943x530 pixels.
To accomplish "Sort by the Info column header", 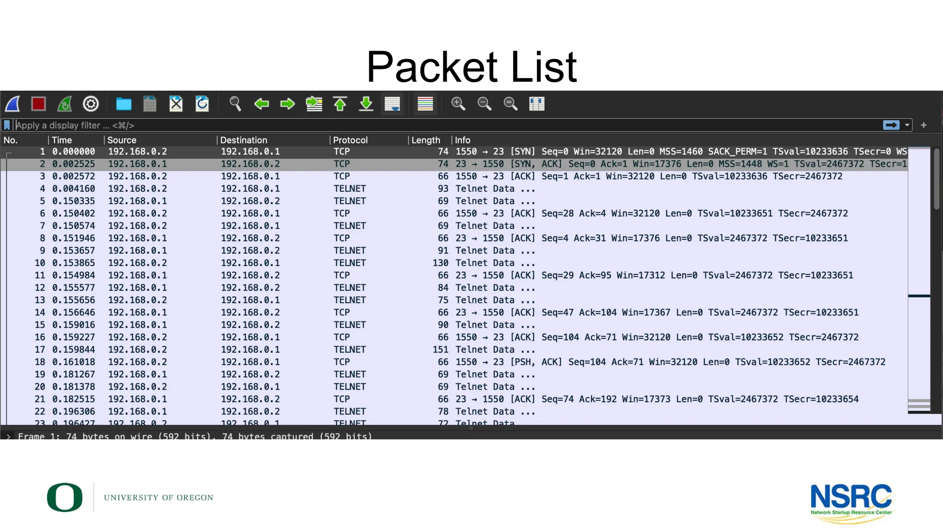I will click(680, 140).
